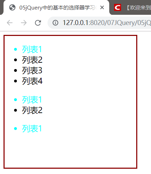
Task: Select the 05jQuery中的基本的选择器学习 tab
Action: 56,7
